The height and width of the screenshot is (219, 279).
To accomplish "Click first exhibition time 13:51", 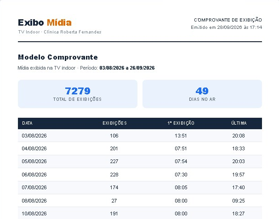I will [x=181, y=136].
